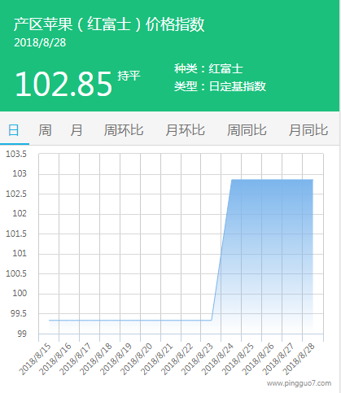Image resolution: width=341 pixels, height=393 pixels.
Task: Click the 2018/8/25 x-axis label
Action: coord(238,359)
